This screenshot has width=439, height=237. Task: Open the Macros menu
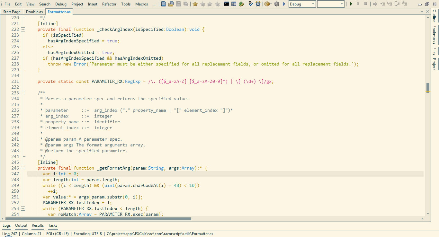click(141, 4)
